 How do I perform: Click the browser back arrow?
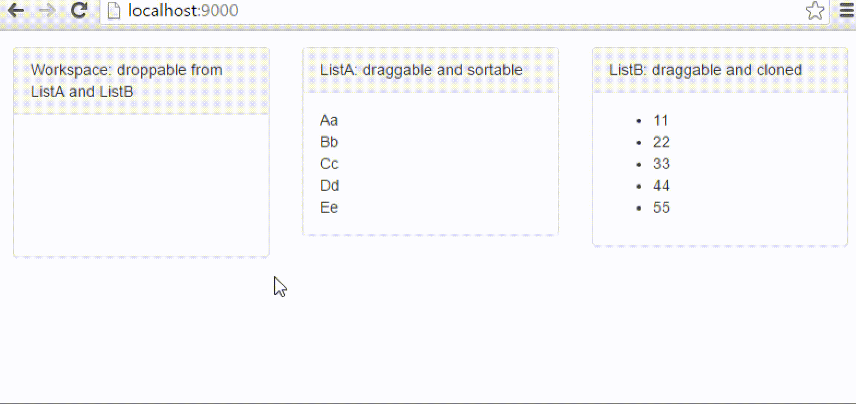pyautogui.click(x=16, y=10)
